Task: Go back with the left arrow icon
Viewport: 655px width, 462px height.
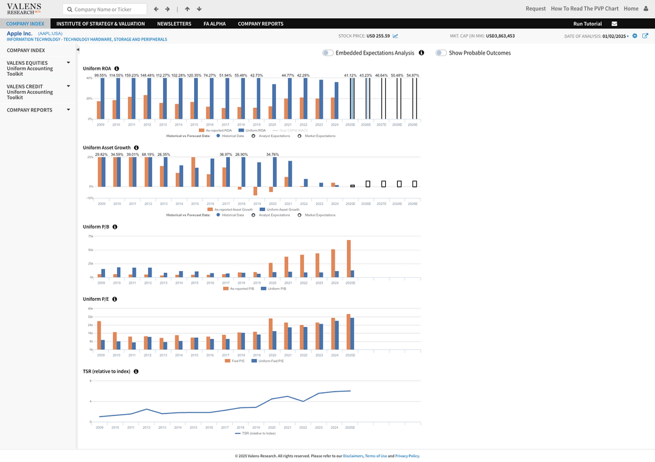Action: [156, 9]
